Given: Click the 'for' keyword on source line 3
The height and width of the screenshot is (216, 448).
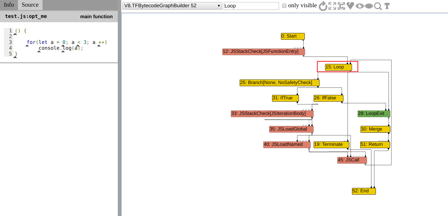Looking at the screenshot, I should pyautogui.click(x=31, y=42).
